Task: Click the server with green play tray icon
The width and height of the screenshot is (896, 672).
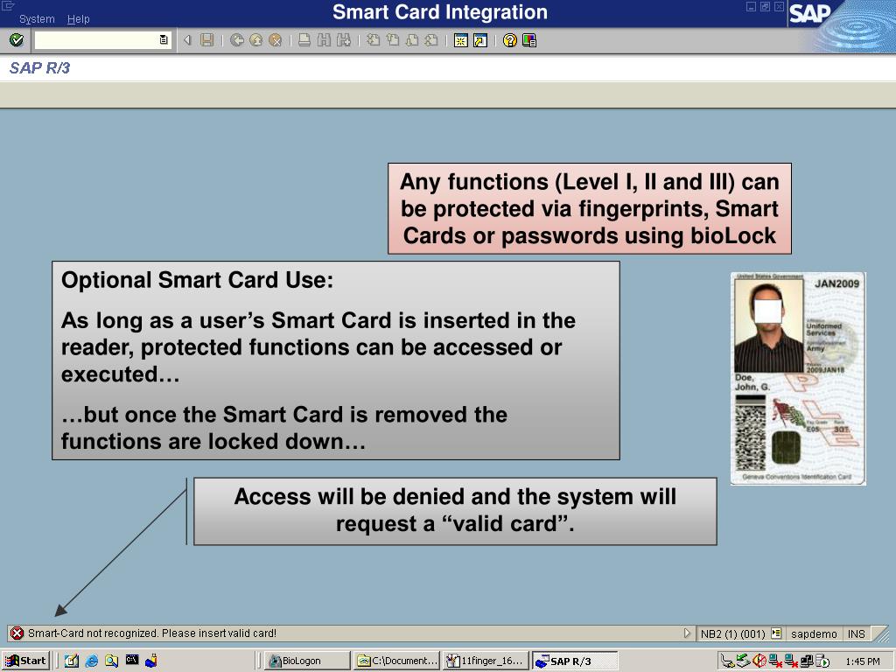Action: pos(822,661)
